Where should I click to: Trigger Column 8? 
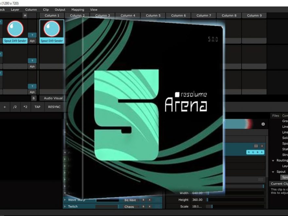click(229, 16)
